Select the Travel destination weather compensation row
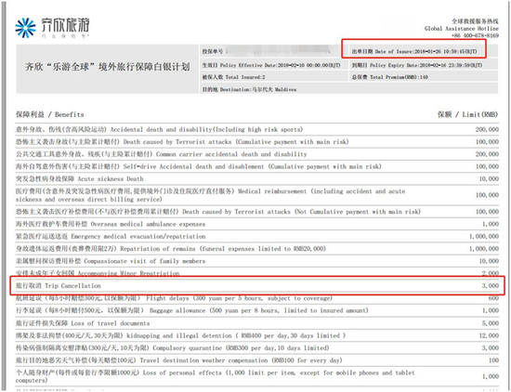Screen dimensions: 511x392 (x=257, y=360)
